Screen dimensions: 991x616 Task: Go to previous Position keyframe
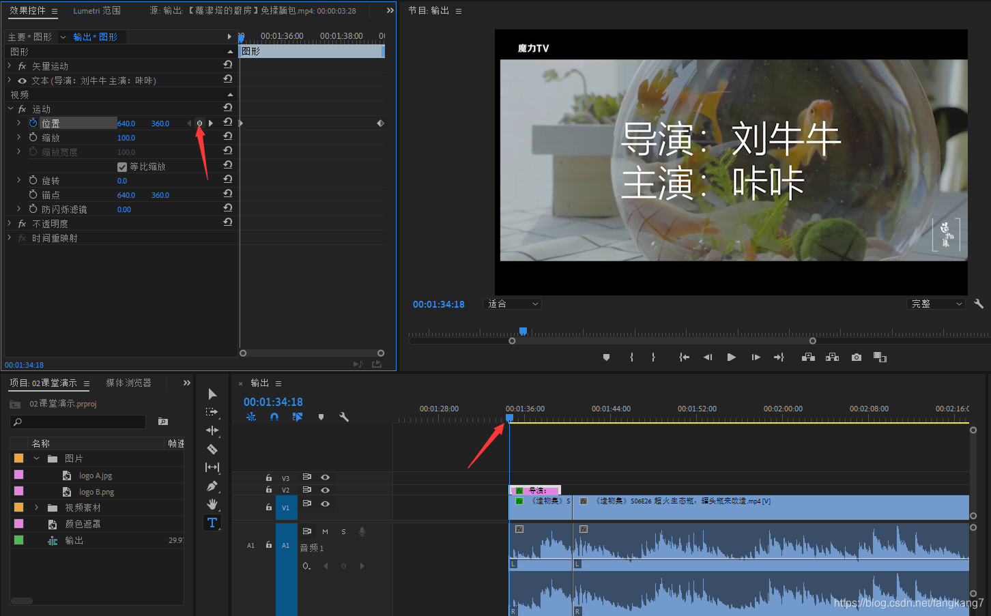189,123
